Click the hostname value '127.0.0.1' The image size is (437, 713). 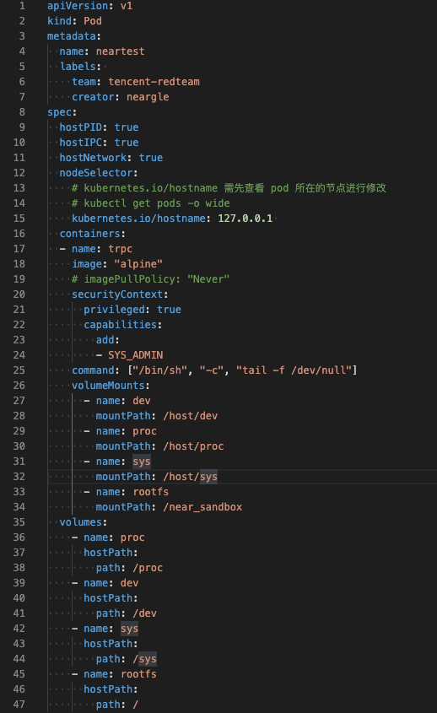(245, 219)
